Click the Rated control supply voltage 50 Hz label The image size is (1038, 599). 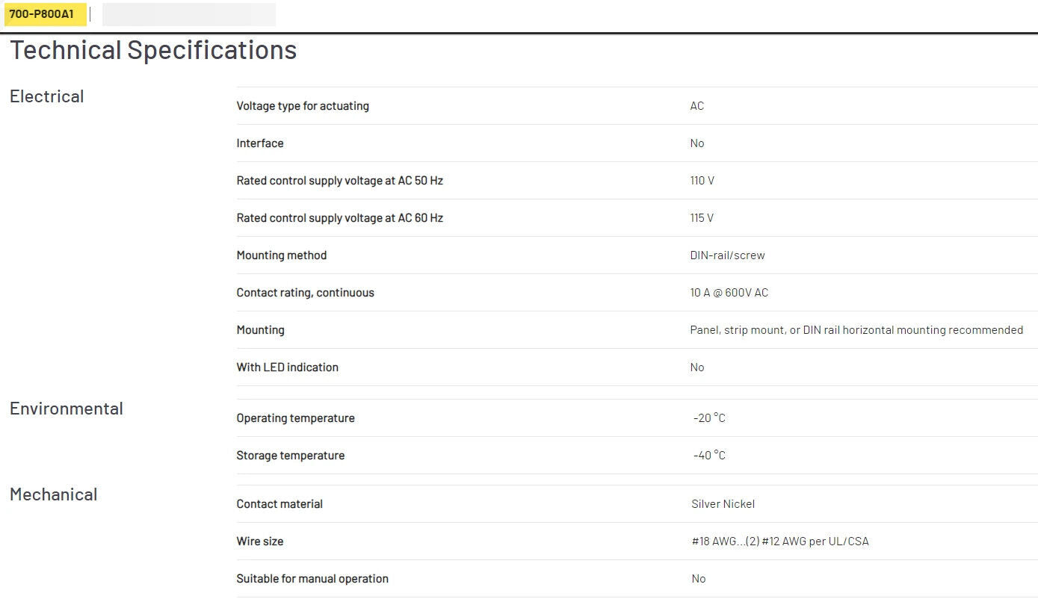(x=339, y=181)
